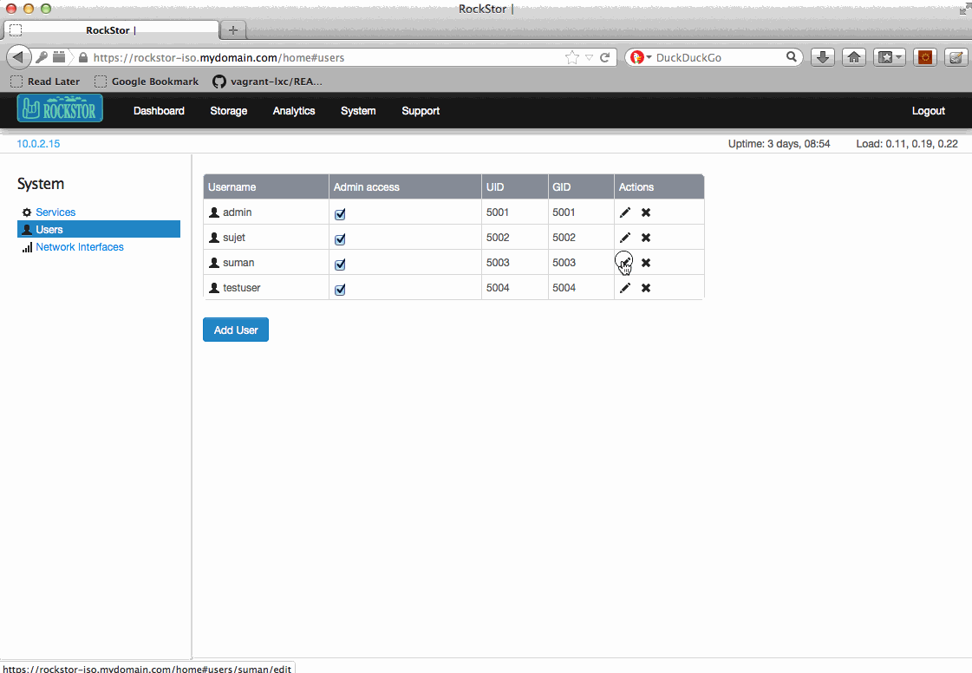Click the Load average status text
This screenshot has height=673, width=972.
click(907, 144)
